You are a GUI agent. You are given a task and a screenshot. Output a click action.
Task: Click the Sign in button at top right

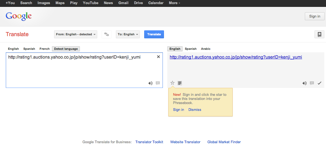pyautogui.click(x=314, y=16)
